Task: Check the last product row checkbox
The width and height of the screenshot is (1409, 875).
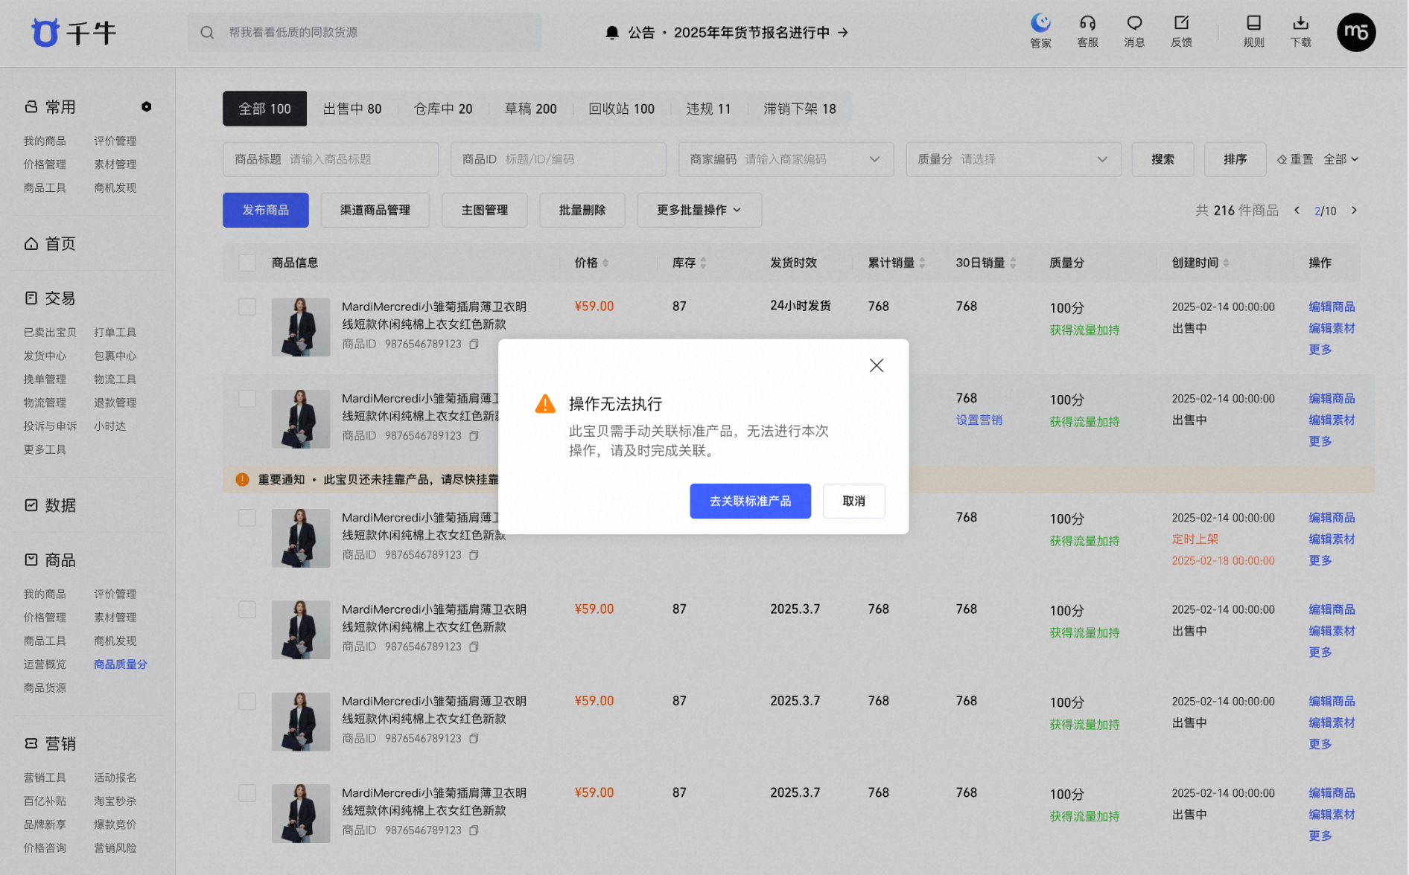Action: 247,793
